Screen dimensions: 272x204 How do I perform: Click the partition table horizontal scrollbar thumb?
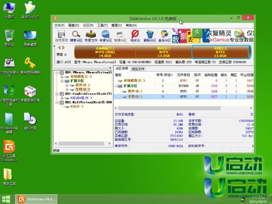(169, 108)
